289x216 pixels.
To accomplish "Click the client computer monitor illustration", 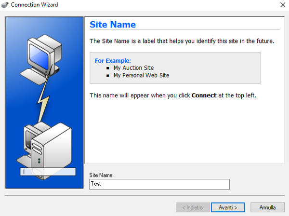I will coord(41,59).
